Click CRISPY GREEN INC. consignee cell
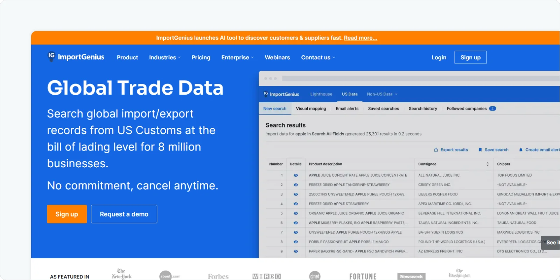This screenshot has height=280, width=560. click(435, 185)
